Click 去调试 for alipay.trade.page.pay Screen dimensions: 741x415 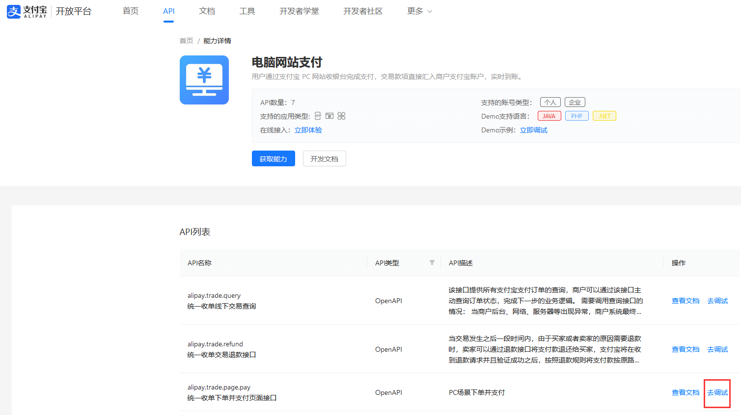pyautogui.click(x=717, y=392)
